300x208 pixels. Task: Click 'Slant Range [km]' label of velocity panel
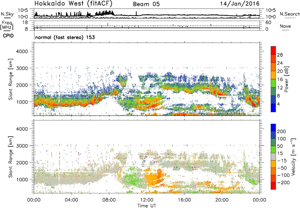coord(10,157)
